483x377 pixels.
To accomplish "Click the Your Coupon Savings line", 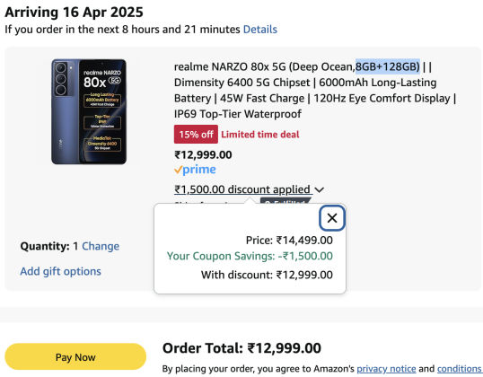I will (250, 256).
